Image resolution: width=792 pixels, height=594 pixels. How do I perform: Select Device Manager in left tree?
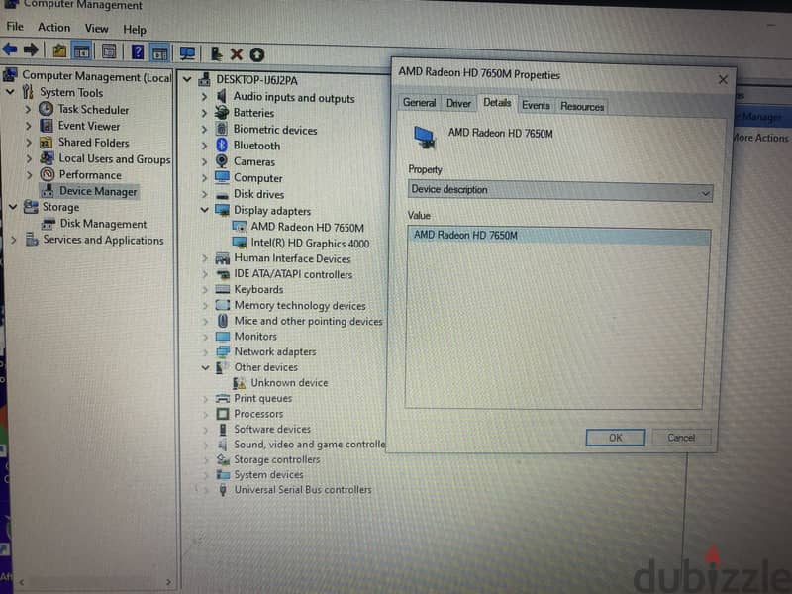pos(98,191)
